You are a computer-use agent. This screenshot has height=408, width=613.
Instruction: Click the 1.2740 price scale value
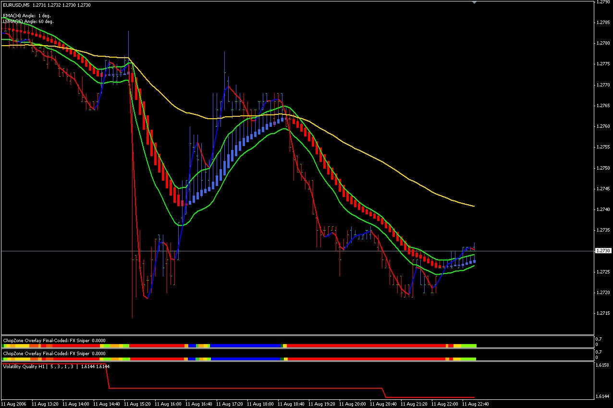pyautogui.click(x=603, y=210)
